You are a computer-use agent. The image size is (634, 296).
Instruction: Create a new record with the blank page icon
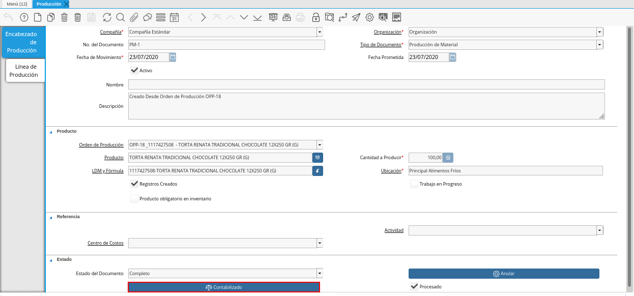38,17
